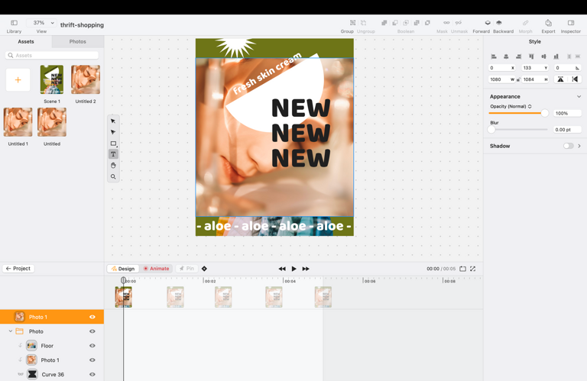The image size is (587, 381).
Task: Click the Pin button
Action: (186, 269)
